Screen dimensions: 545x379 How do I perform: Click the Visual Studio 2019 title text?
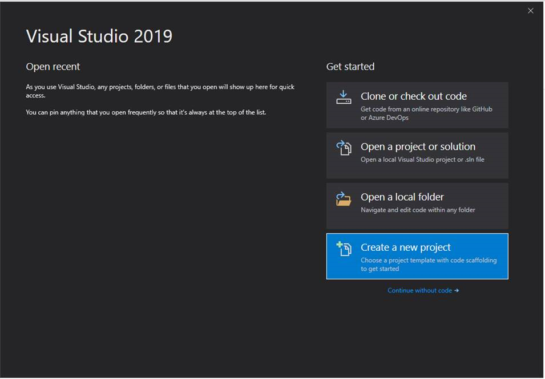point(99,36)
